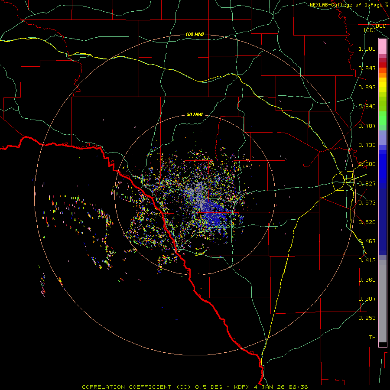Screen dimensions: 390x390
Task: Click the 0.520 scale value
Action: click(x=367, y=222)
